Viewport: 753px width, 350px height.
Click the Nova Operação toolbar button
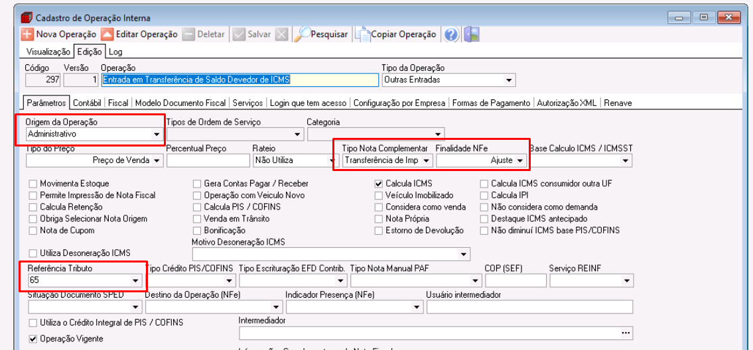(59, 34)
